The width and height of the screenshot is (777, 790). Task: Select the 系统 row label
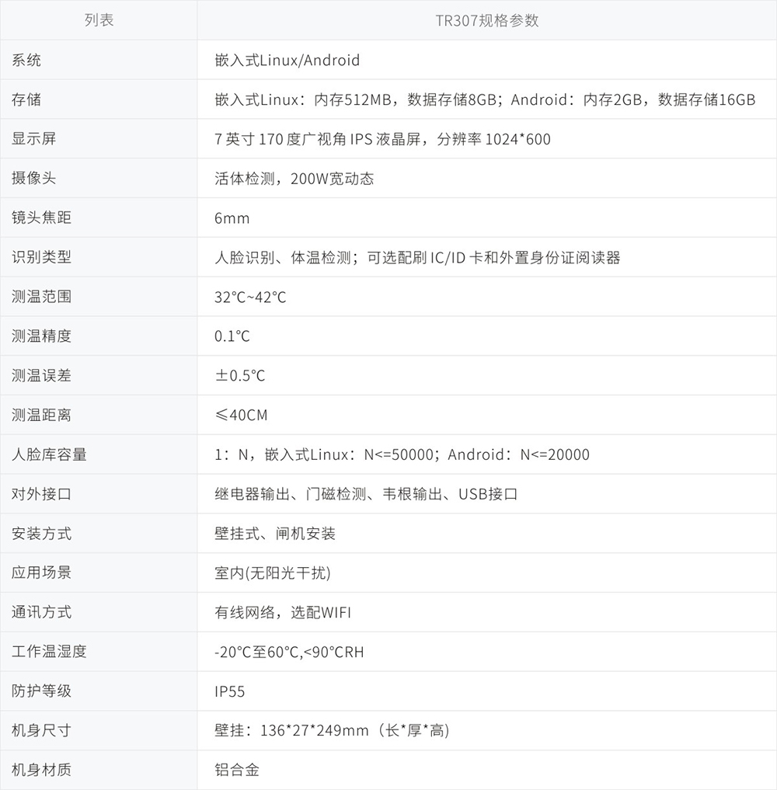[x=27, y=61]
